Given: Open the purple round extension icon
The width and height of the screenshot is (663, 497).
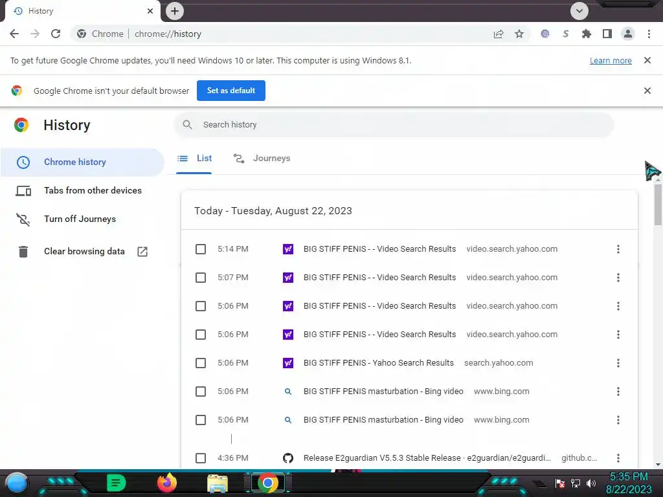Looking at the screenshot, I should (x=545, y=34).
